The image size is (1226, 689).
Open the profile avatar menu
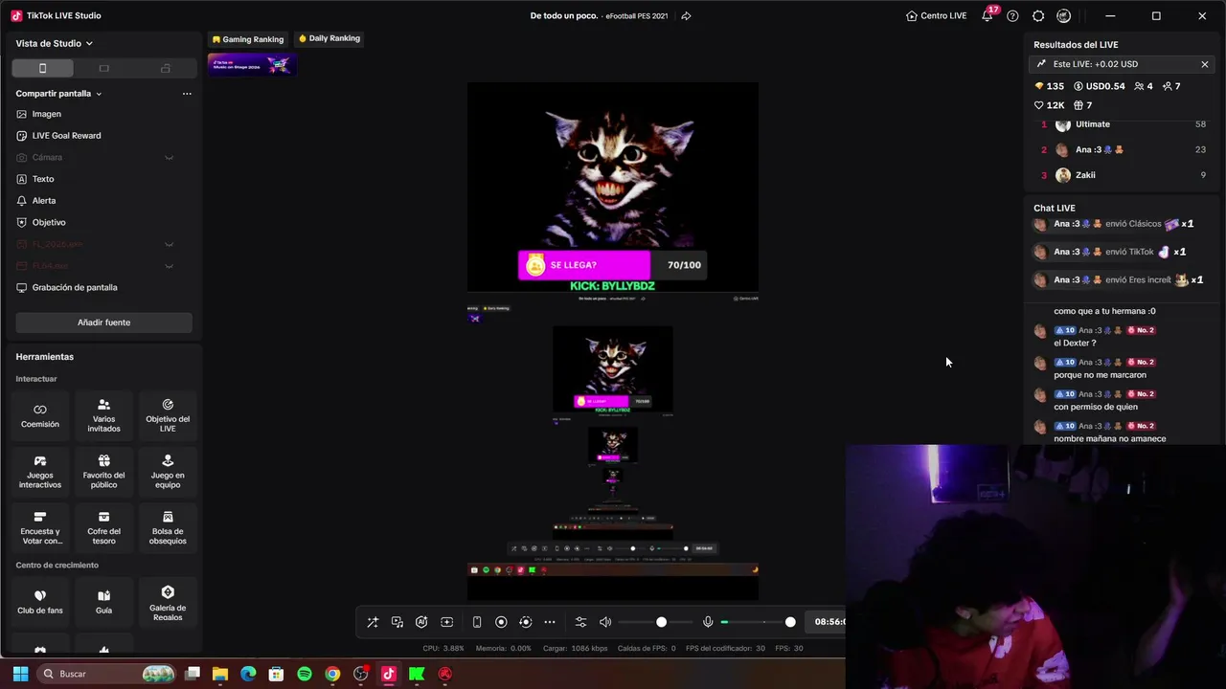1063,15
